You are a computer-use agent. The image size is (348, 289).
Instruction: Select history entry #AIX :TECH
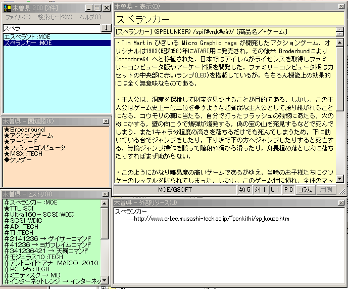(22, 227)
